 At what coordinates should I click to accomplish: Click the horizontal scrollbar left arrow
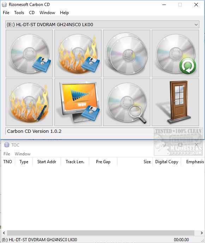(x=4, y=233)
